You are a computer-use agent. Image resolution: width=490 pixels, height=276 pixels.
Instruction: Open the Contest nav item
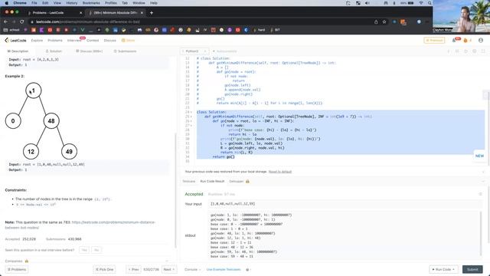(x=93, y=41)
